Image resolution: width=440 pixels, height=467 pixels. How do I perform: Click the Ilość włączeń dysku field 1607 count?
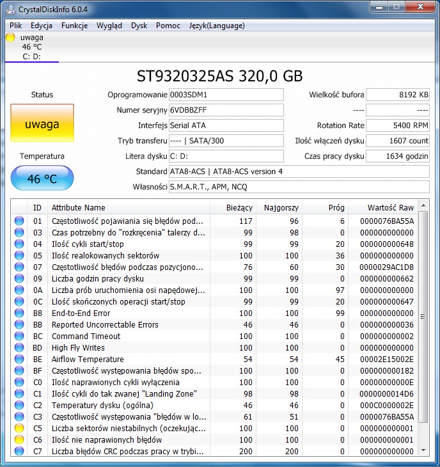click(x=398, y=141)
